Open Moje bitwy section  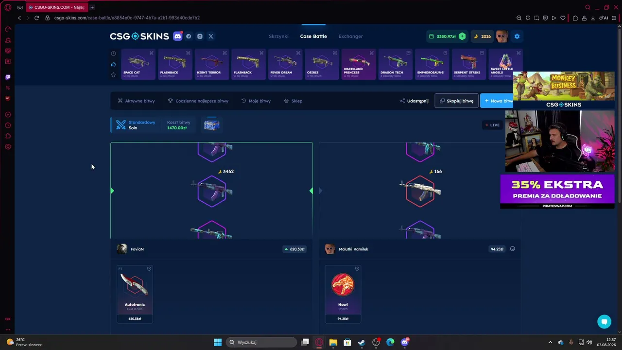click(x=256, y=101)
